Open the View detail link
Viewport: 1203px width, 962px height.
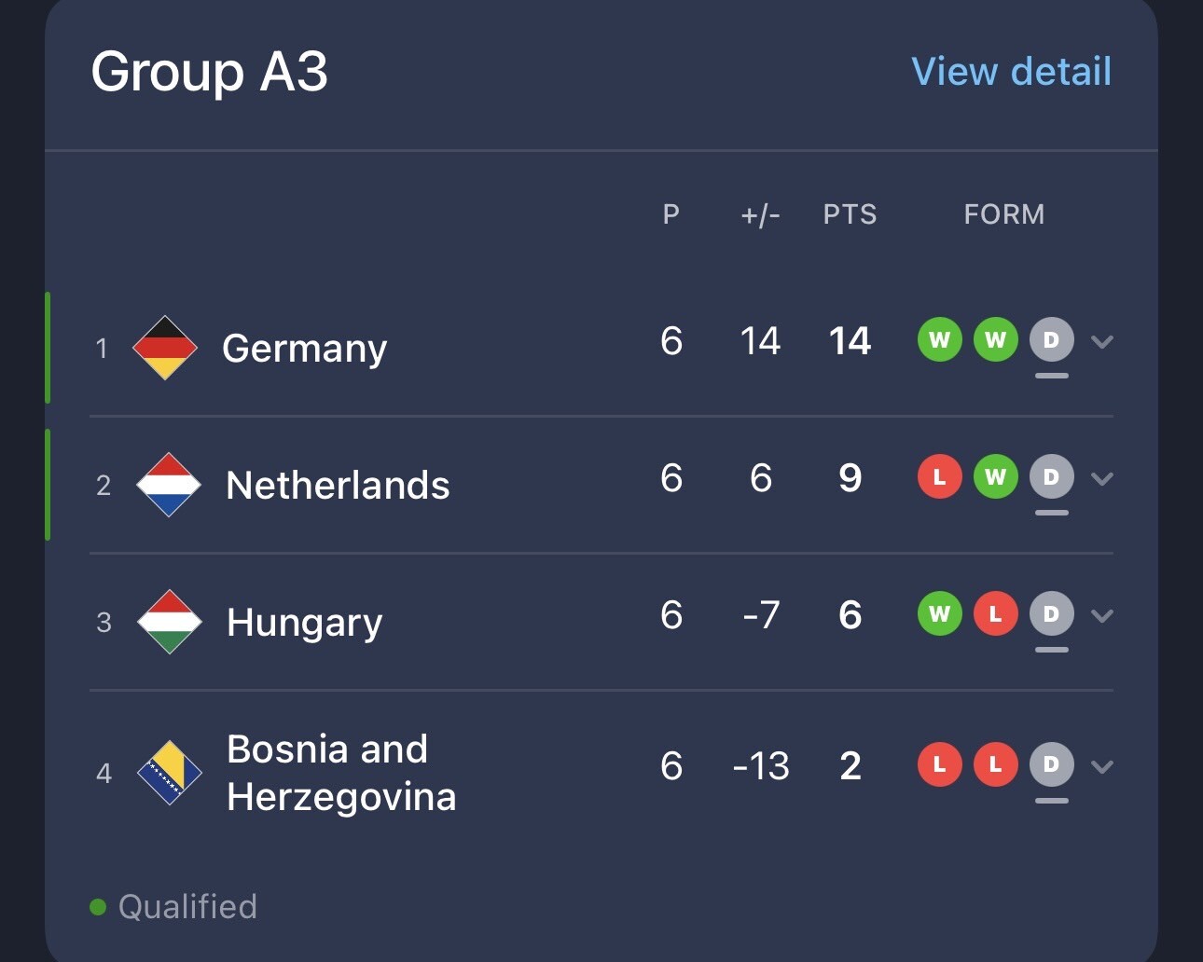pos(1011,72)
